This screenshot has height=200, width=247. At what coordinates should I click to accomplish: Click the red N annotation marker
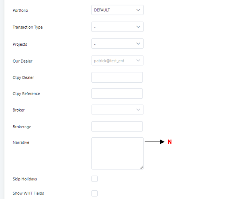click(170, 142)
